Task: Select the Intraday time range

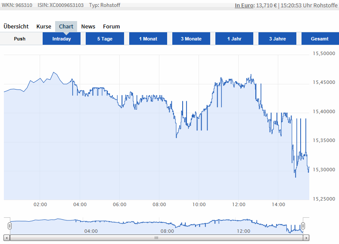Action: (x=62, y=39)
